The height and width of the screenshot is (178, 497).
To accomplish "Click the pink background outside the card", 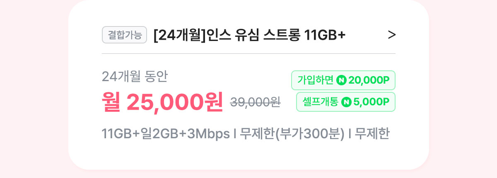I will [33, 89].
